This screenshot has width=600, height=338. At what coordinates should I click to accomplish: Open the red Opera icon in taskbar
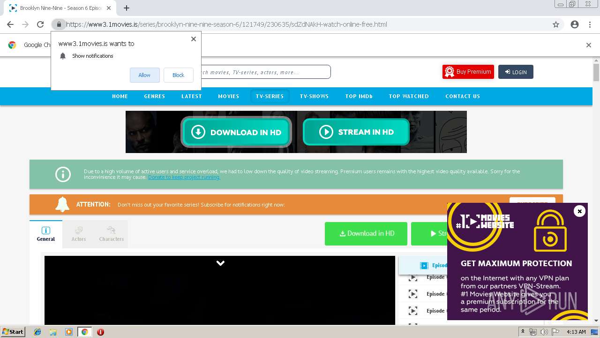click(x=100, y=332)
